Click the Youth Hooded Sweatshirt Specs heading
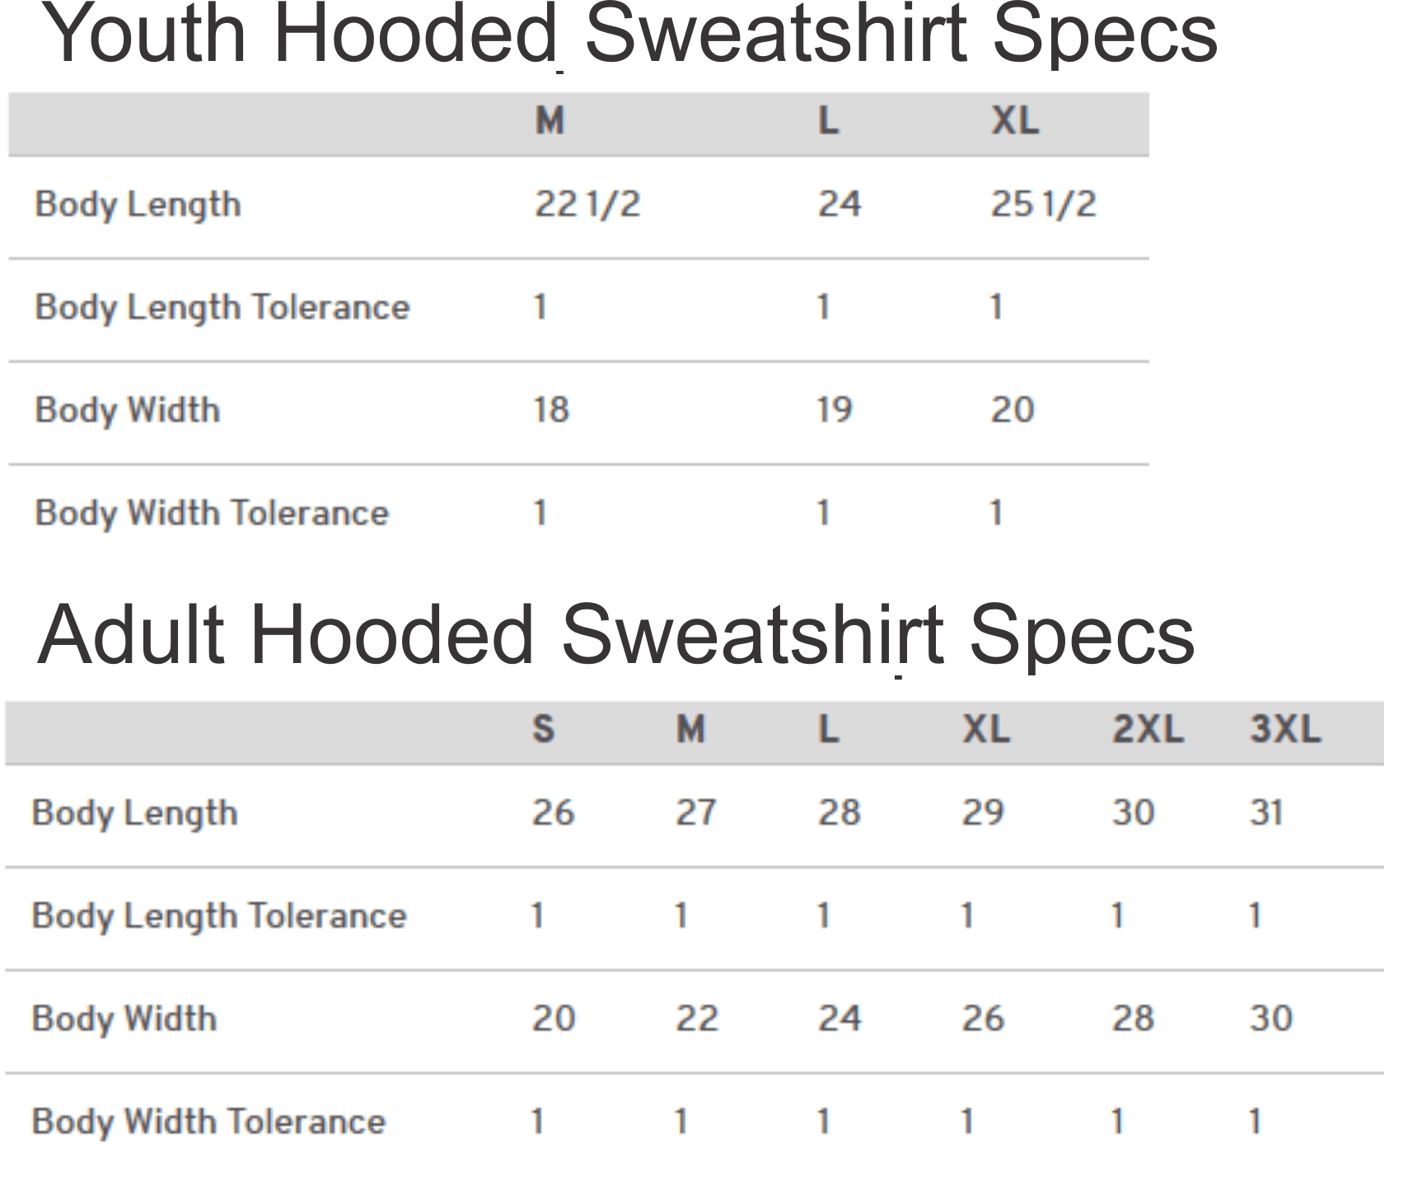 (x=628, y=35)
